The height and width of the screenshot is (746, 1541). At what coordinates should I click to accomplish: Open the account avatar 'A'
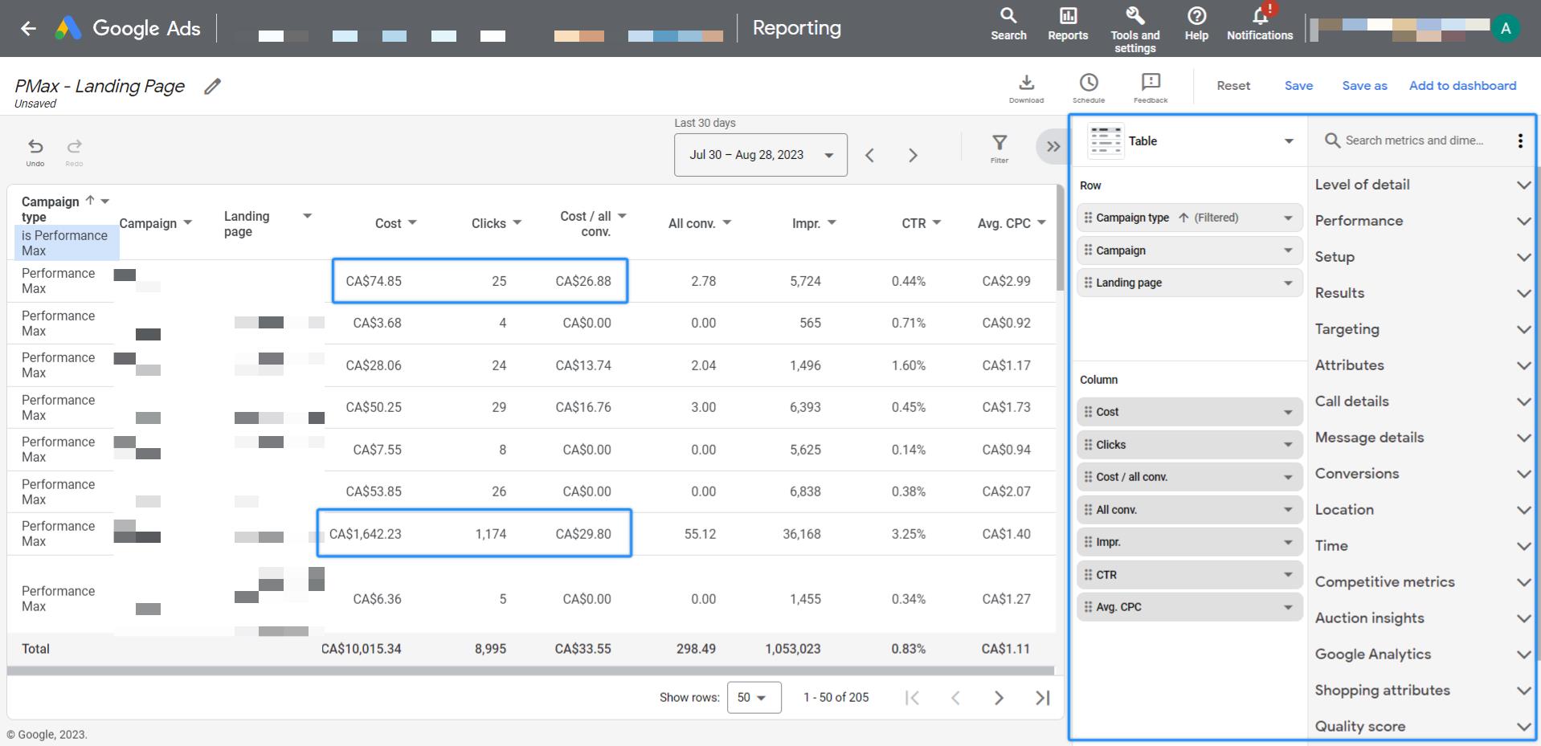tap(1506, 29)
